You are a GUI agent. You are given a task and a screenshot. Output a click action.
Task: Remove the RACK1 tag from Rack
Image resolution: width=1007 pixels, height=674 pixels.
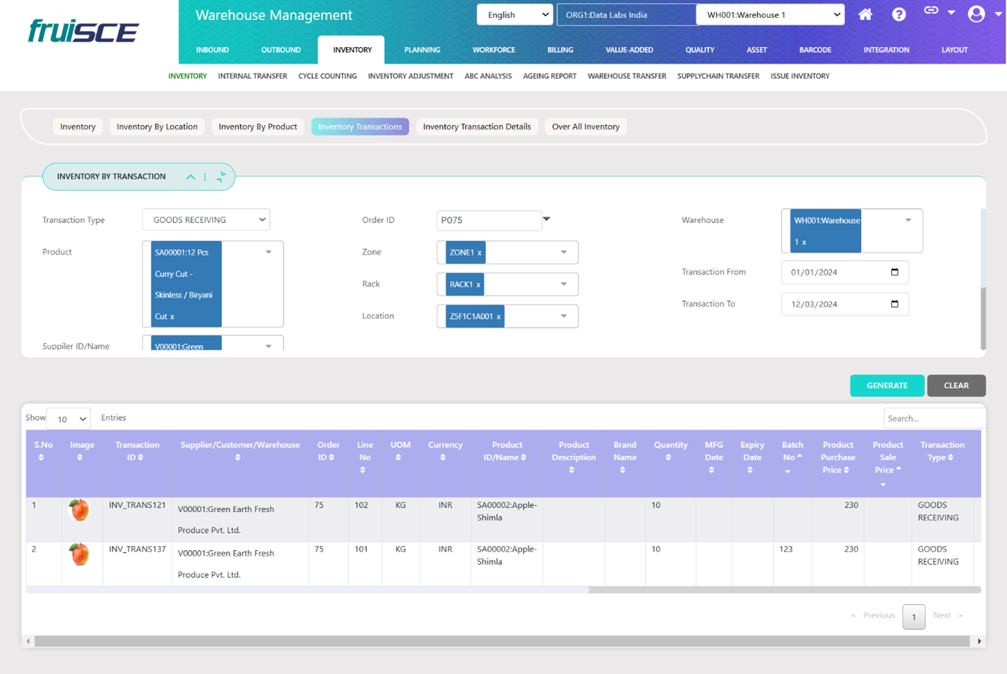479,285
